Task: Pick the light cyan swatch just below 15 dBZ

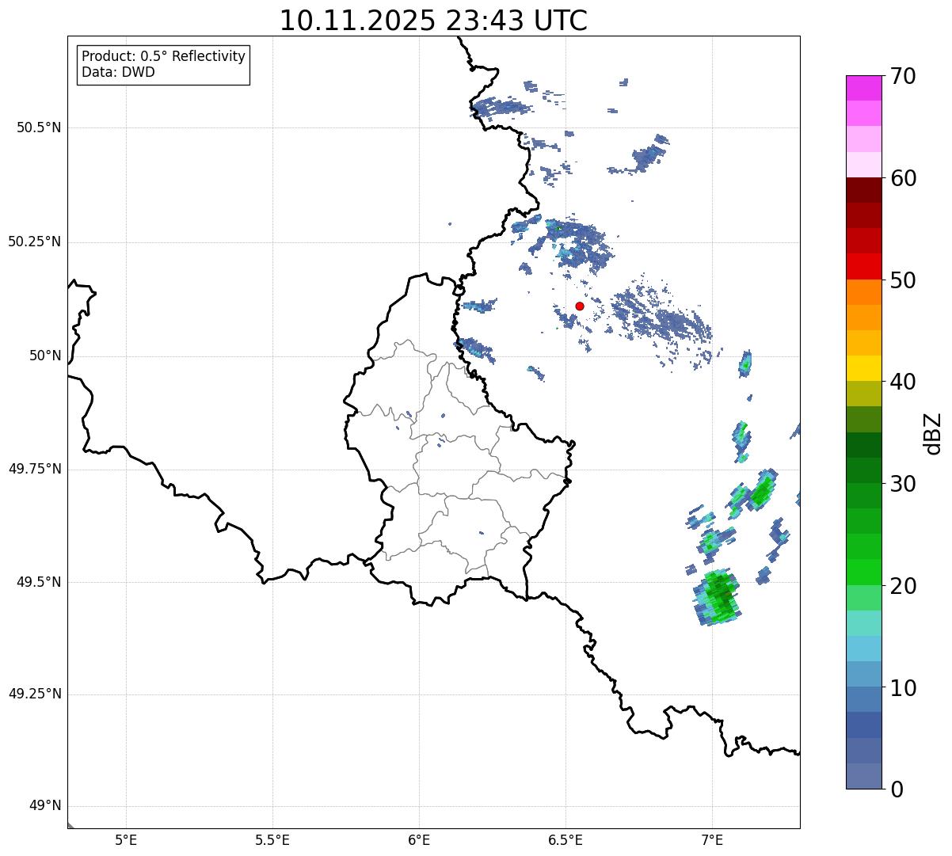Action: [x=864, y=649]
